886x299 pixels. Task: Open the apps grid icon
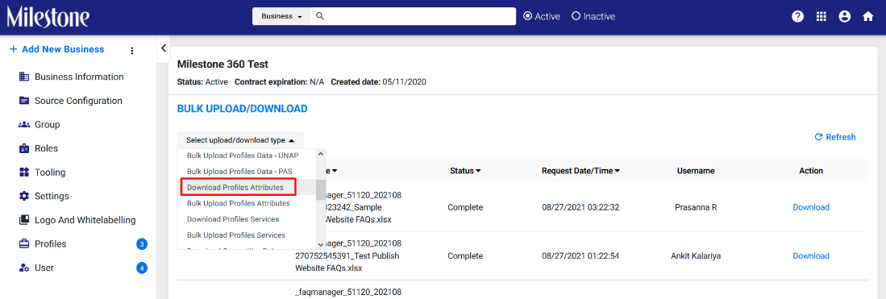click(821, 16)
